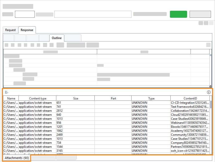Click the export attachment icon

click(x=6, y=92)
